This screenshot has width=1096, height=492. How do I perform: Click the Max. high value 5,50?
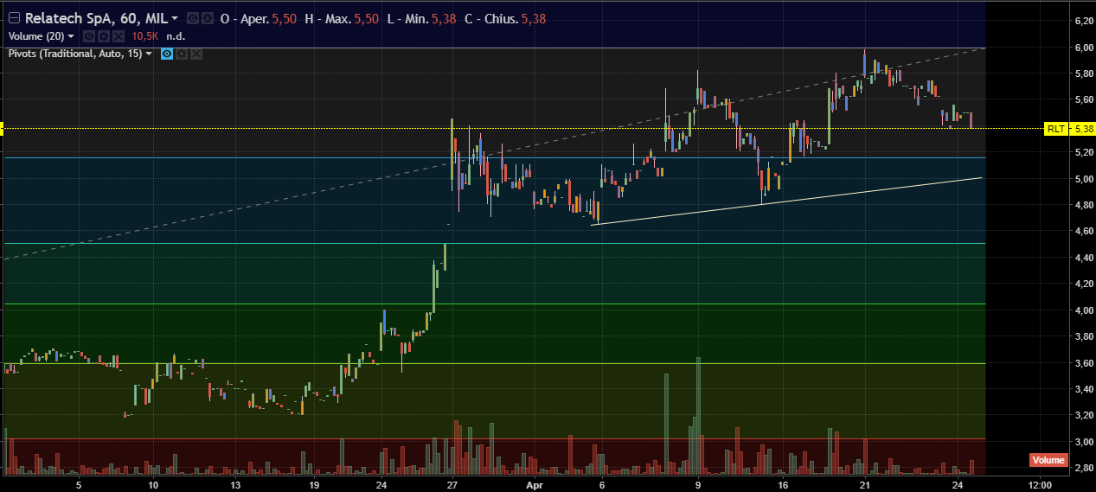coord(367,18)
